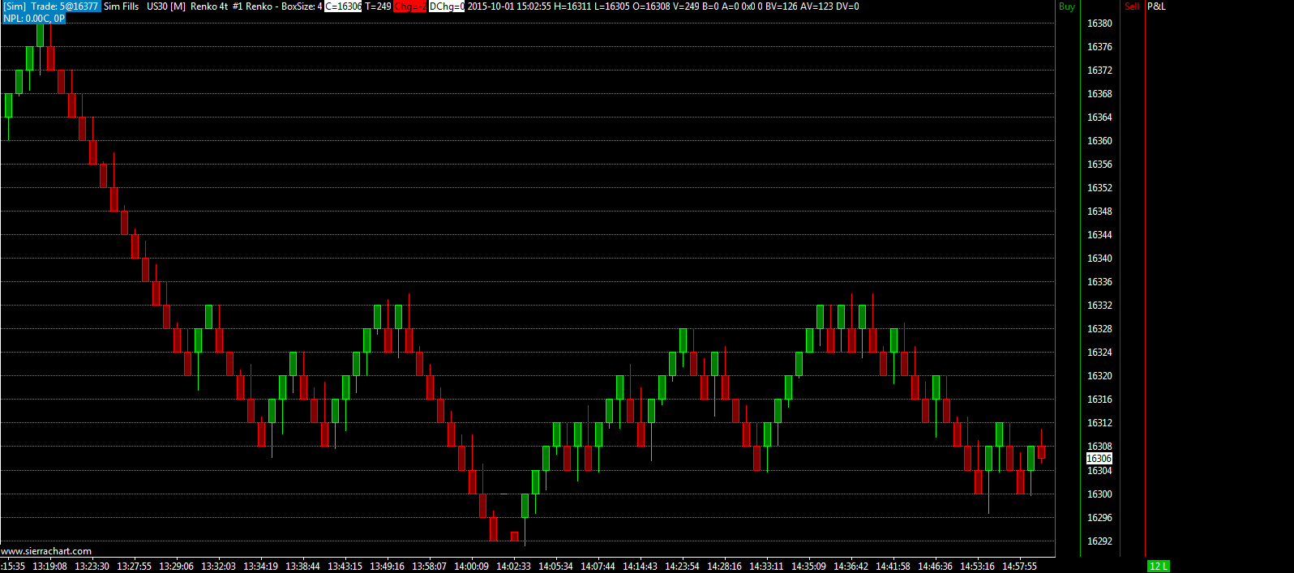Click the V=249 volume value
Viewport: 1294px width, 573px height.
coord(686,6)
